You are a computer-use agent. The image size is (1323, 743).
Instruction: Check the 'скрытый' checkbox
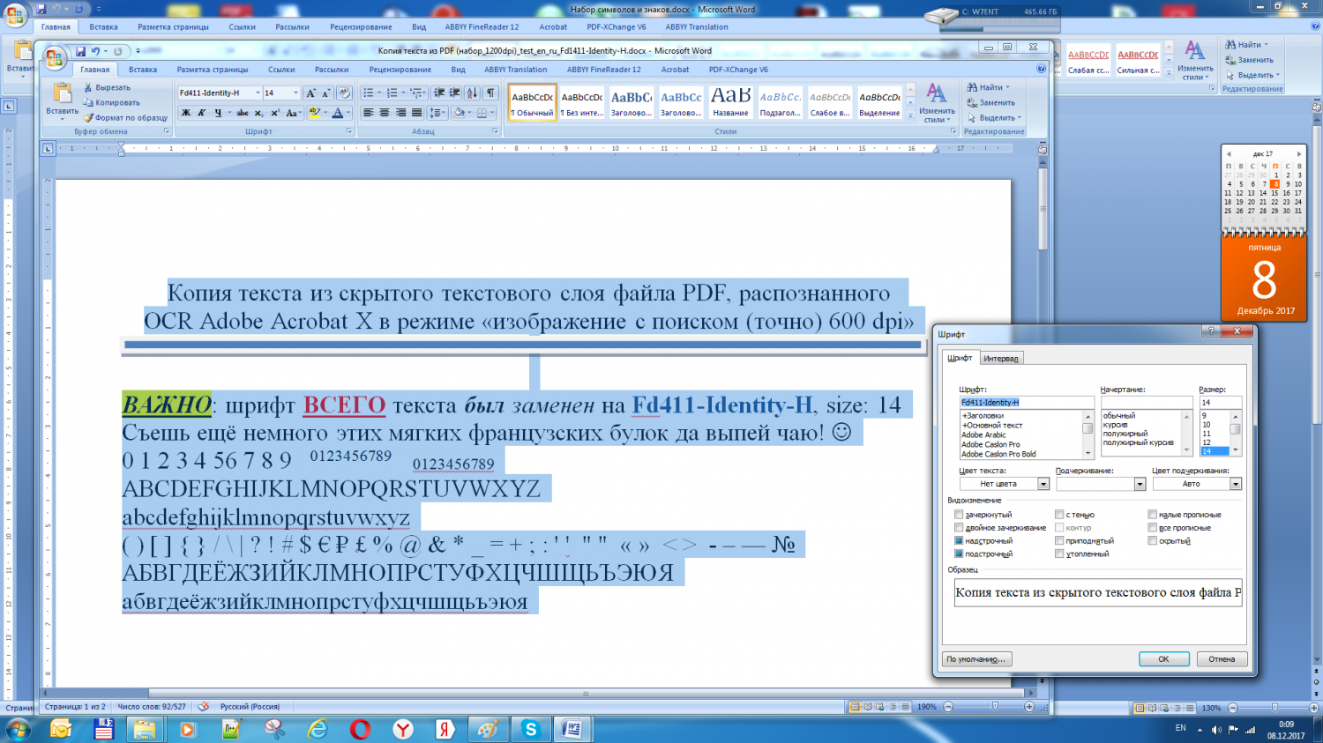pos(1153,541)
